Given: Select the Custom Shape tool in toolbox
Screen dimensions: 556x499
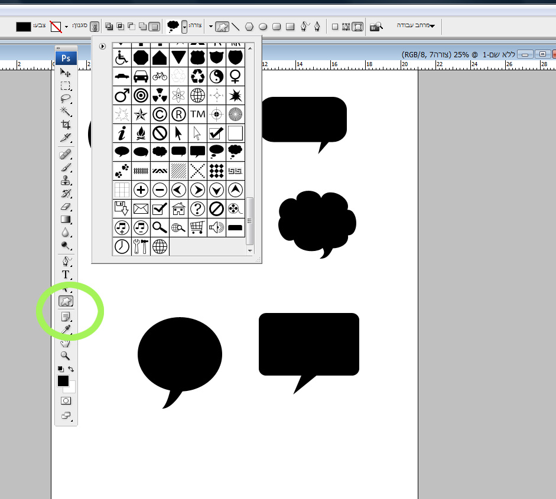Looking at the screenshot, I should 66,301.
